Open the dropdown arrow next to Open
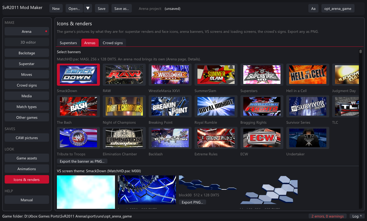Screen dimensions: 367x221 88,8
